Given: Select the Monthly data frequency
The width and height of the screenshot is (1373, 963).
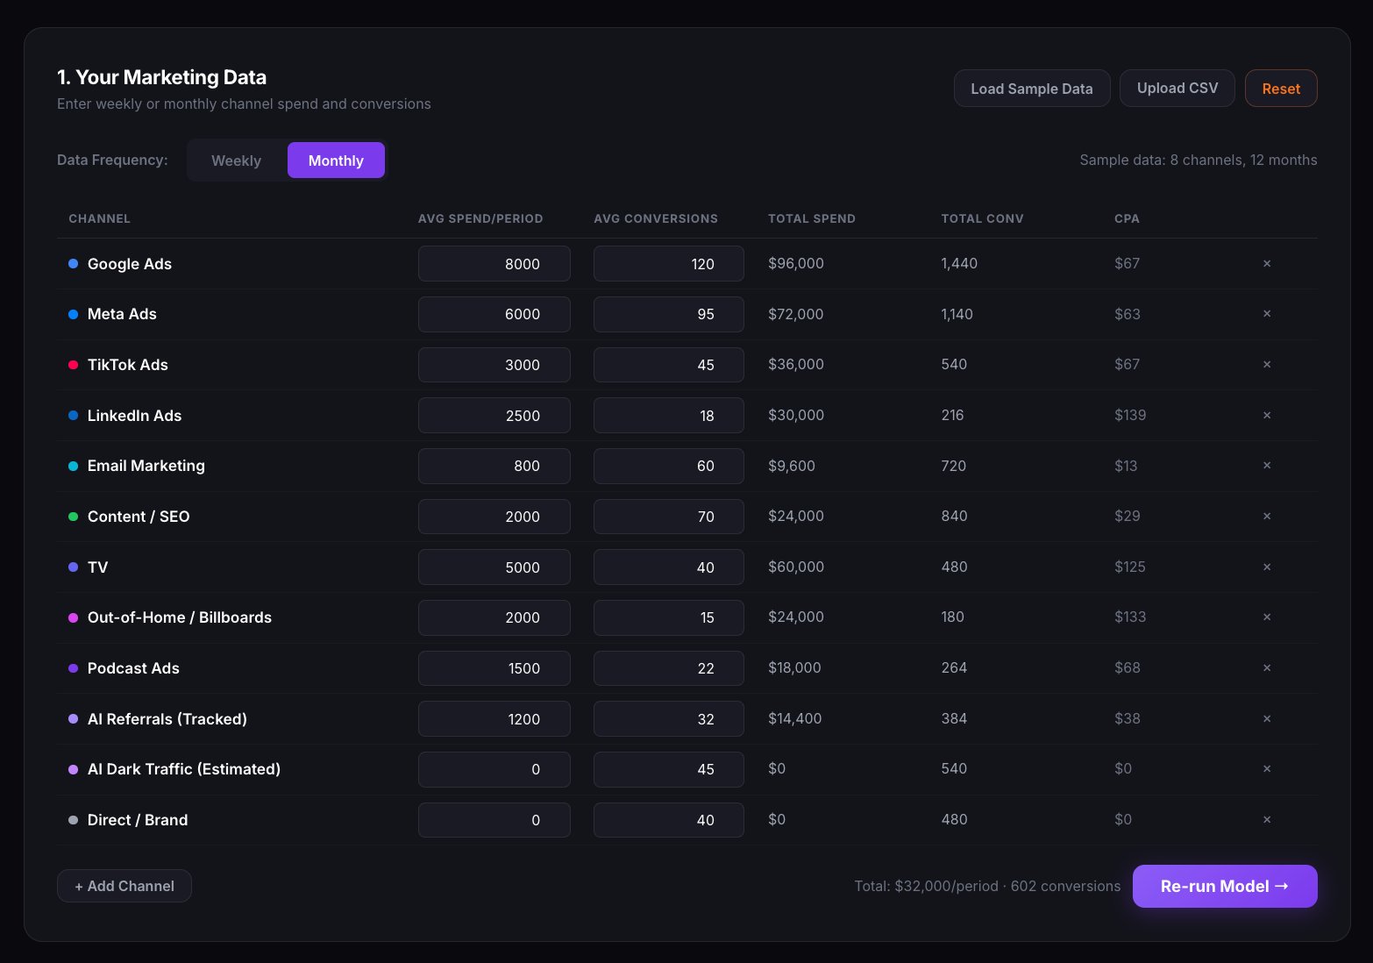Looking at the screenshot, I should coord(336,160).
